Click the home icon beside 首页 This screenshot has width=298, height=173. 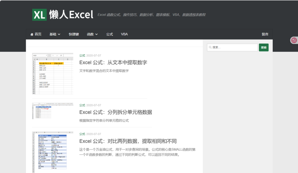[x=32, y=34]
